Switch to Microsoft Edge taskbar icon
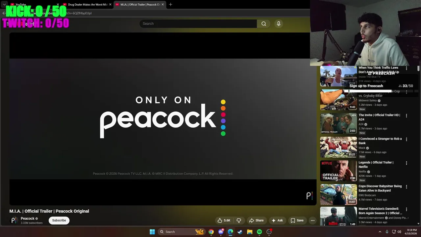 pyautogui.click(x=230, y=232)
